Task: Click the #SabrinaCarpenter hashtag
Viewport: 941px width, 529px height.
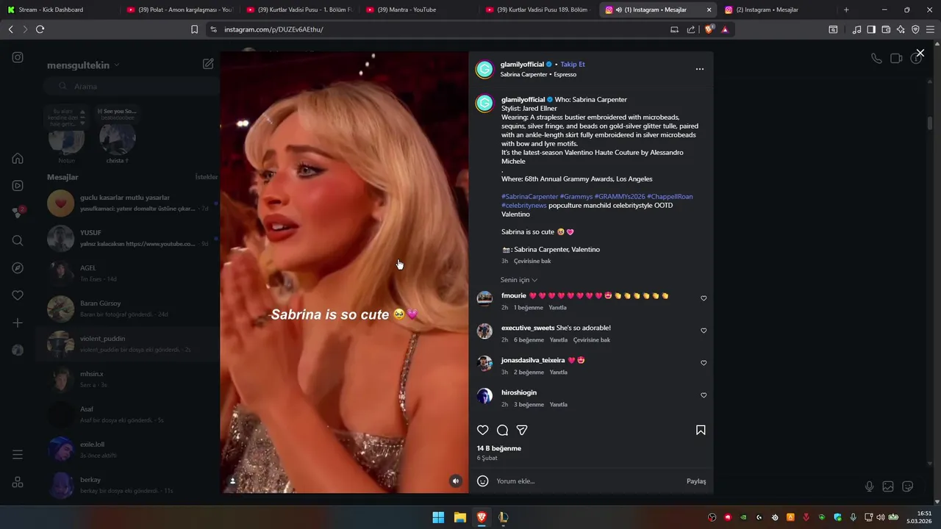Action: point(529,196)
